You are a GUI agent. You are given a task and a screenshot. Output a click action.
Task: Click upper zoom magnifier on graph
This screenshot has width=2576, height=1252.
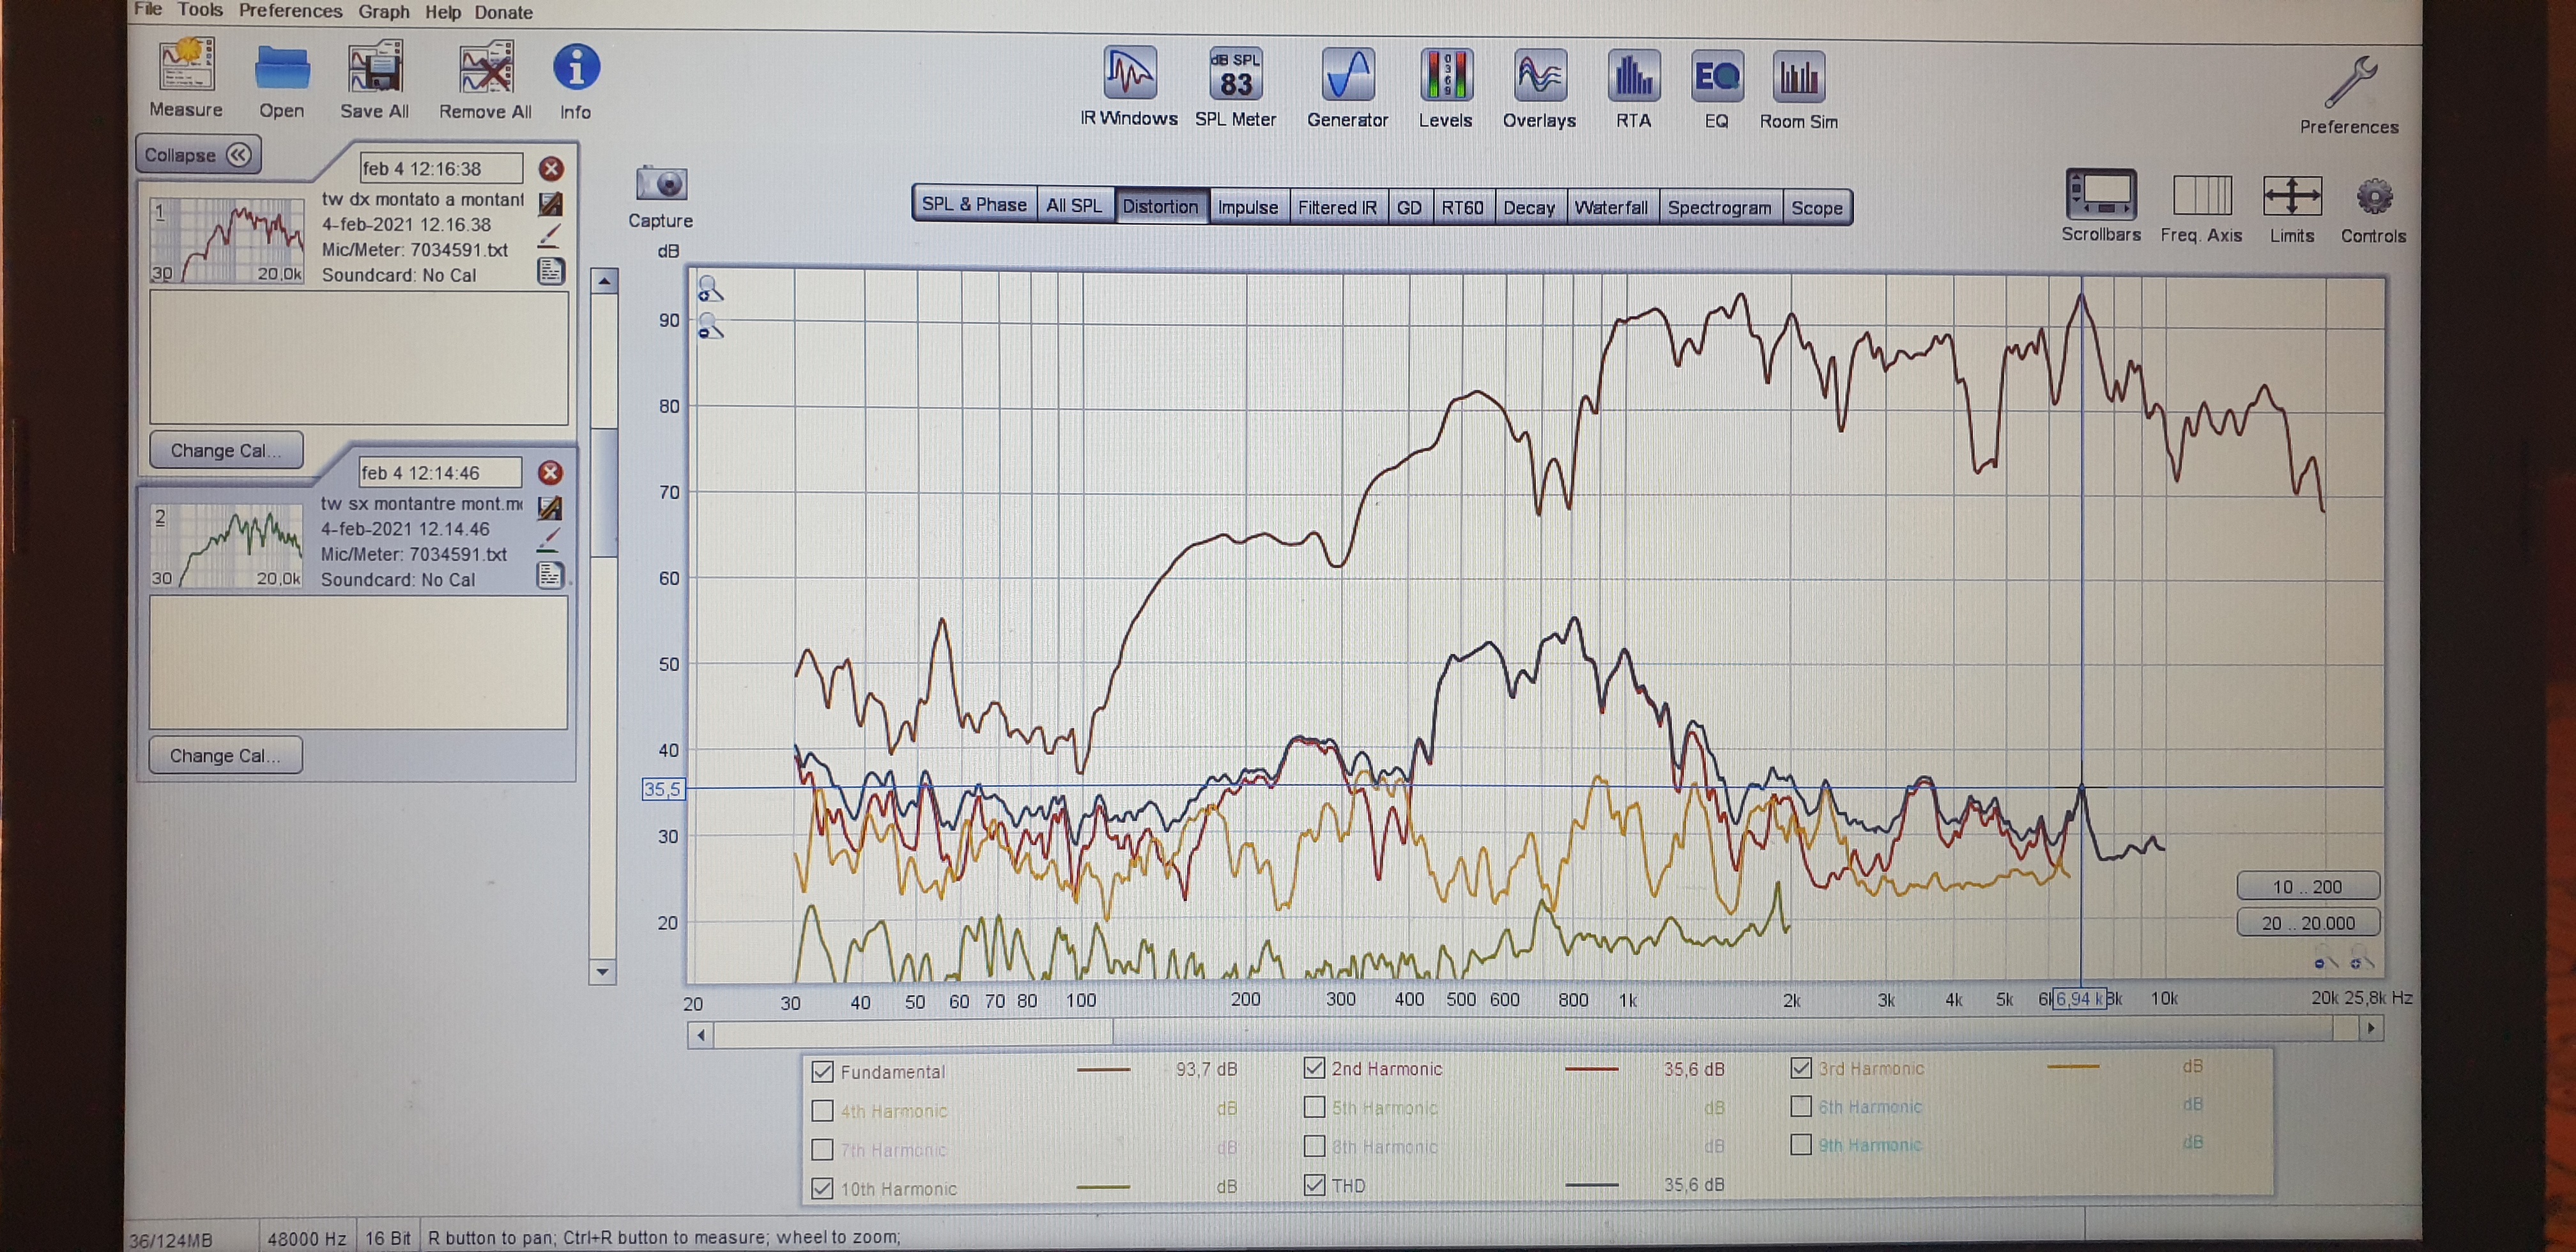[x=709, y=289]
